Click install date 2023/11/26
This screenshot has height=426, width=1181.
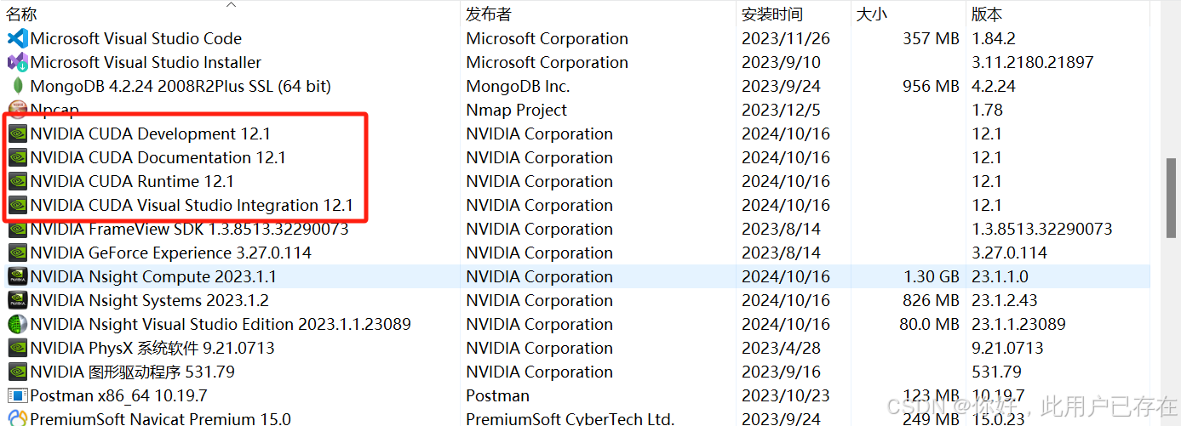(785, 38)
